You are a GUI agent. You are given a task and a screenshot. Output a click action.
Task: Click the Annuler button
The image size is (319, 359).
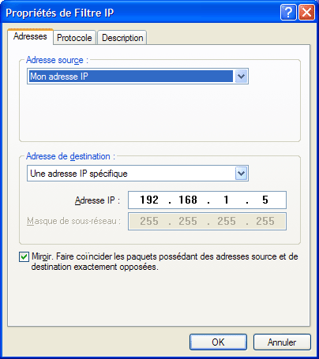282,342
